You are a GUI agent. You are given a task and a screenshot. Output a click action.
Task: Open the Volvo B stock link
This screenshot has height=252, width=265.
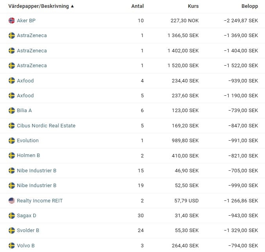tap(26, 245)
